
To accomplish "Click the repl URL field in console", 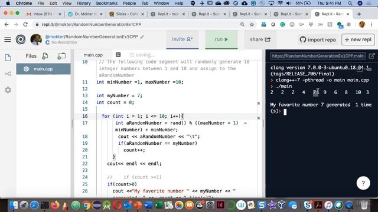I will tap(318, 56).
